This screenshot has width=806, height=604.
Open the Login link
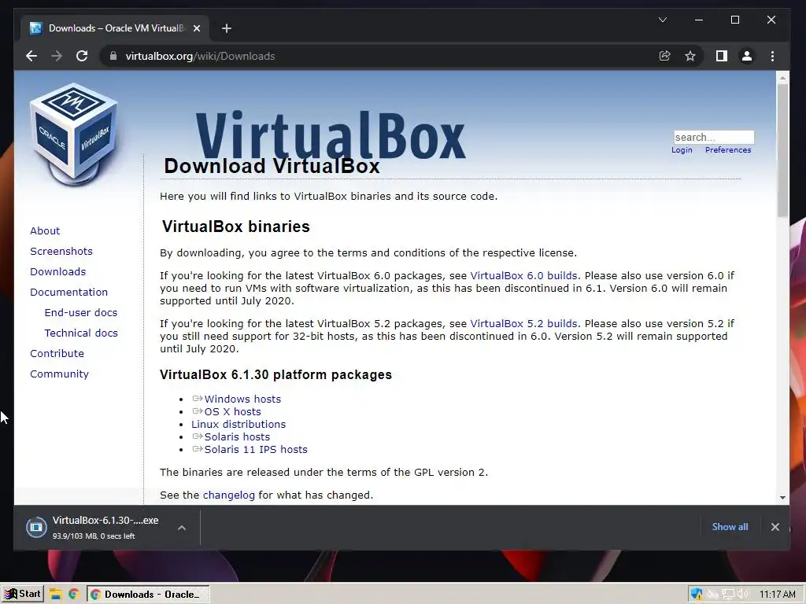click(x=682, y=150)
